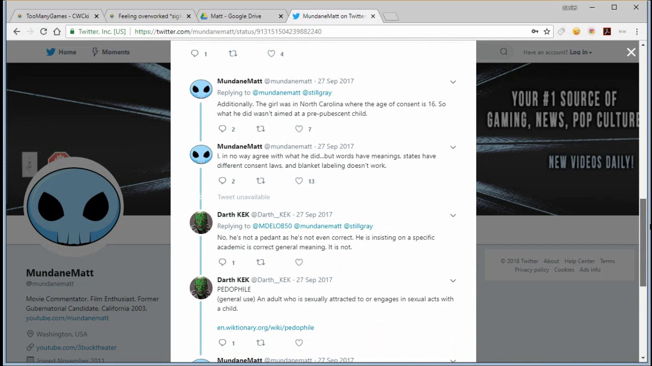Open the Cookies footer link
The width and height of the screenshot is (652, 366).
[564, 269]
